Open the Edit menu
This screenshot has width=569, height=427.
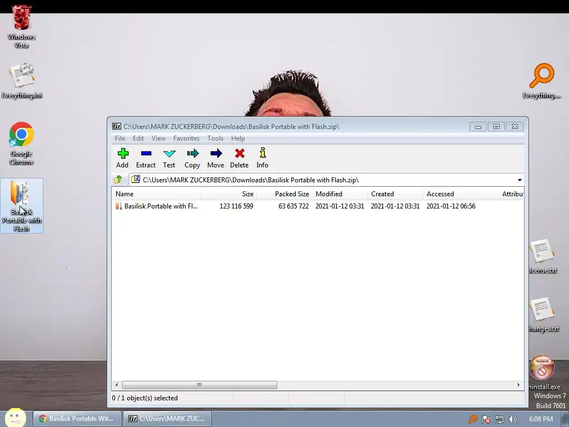pos(138,138)
